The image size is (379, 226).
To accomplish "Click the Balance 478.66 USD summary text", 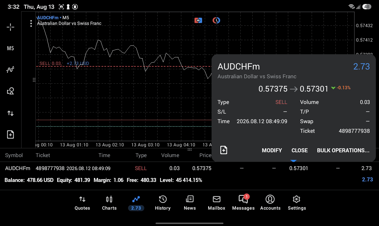I will [29, 180].
